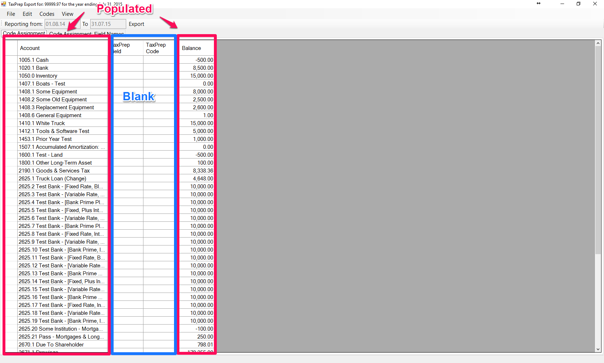This screenshot has width=604, height=363.
Task: Click the double-headed arrow icon in title bar
Action: coord(539,4)
